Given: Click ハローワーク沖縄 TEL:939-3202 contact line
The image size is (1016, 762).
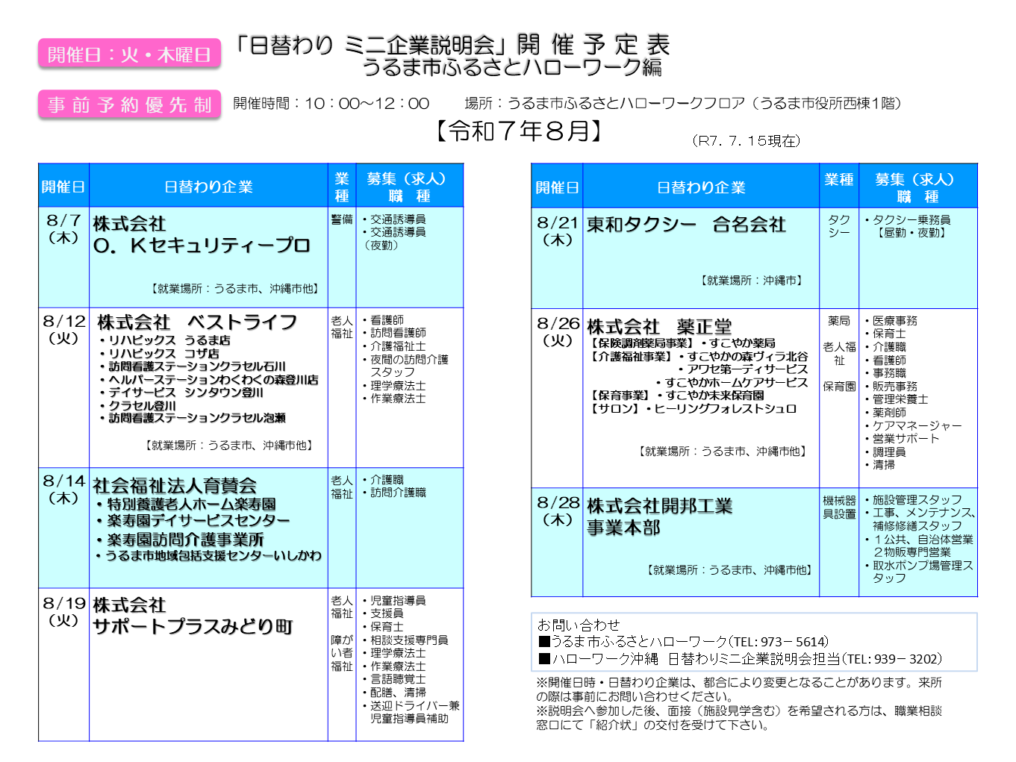Looking at the screenshot, I should 741,659.
